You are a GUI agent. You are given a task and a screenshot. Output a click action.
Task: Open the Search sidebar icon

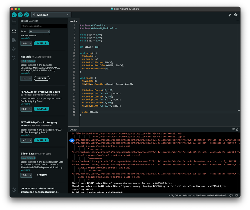[14, 58]
